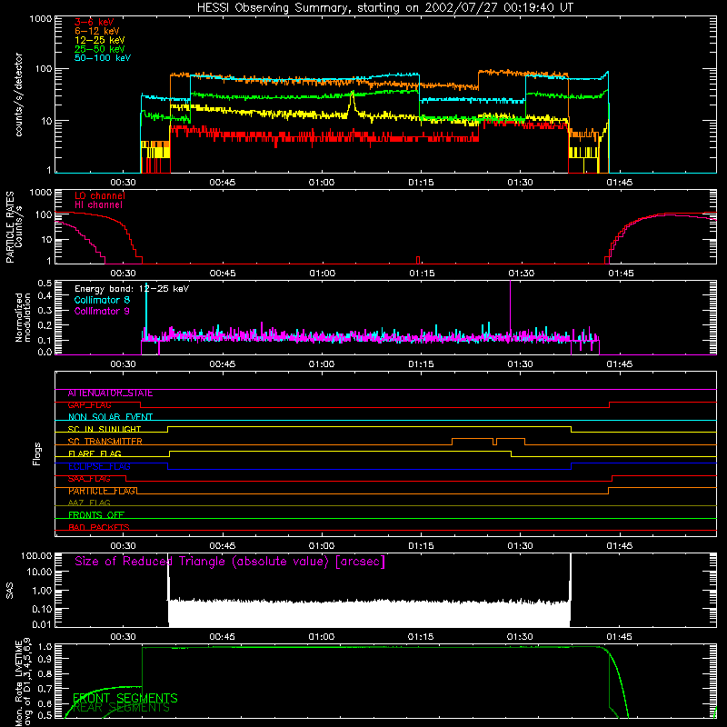Select the Collimator 9 legend label
Screen dimensions: 727x727
click(x=102, y=311)
